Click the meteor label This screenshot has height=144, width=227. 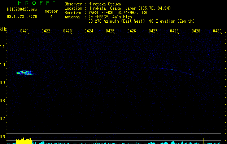tap(51, 11)
